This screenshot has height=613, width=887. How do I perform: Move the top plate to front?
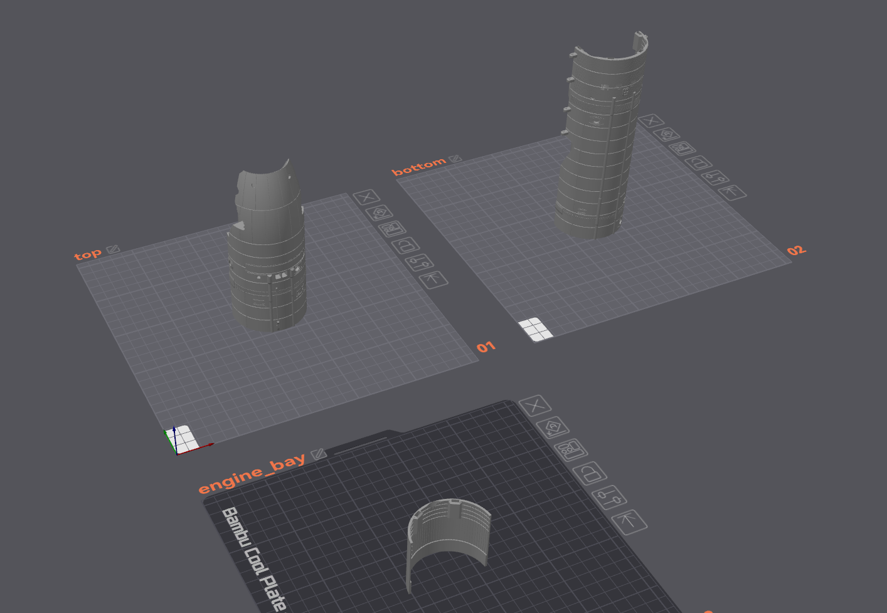click(433, 279)
